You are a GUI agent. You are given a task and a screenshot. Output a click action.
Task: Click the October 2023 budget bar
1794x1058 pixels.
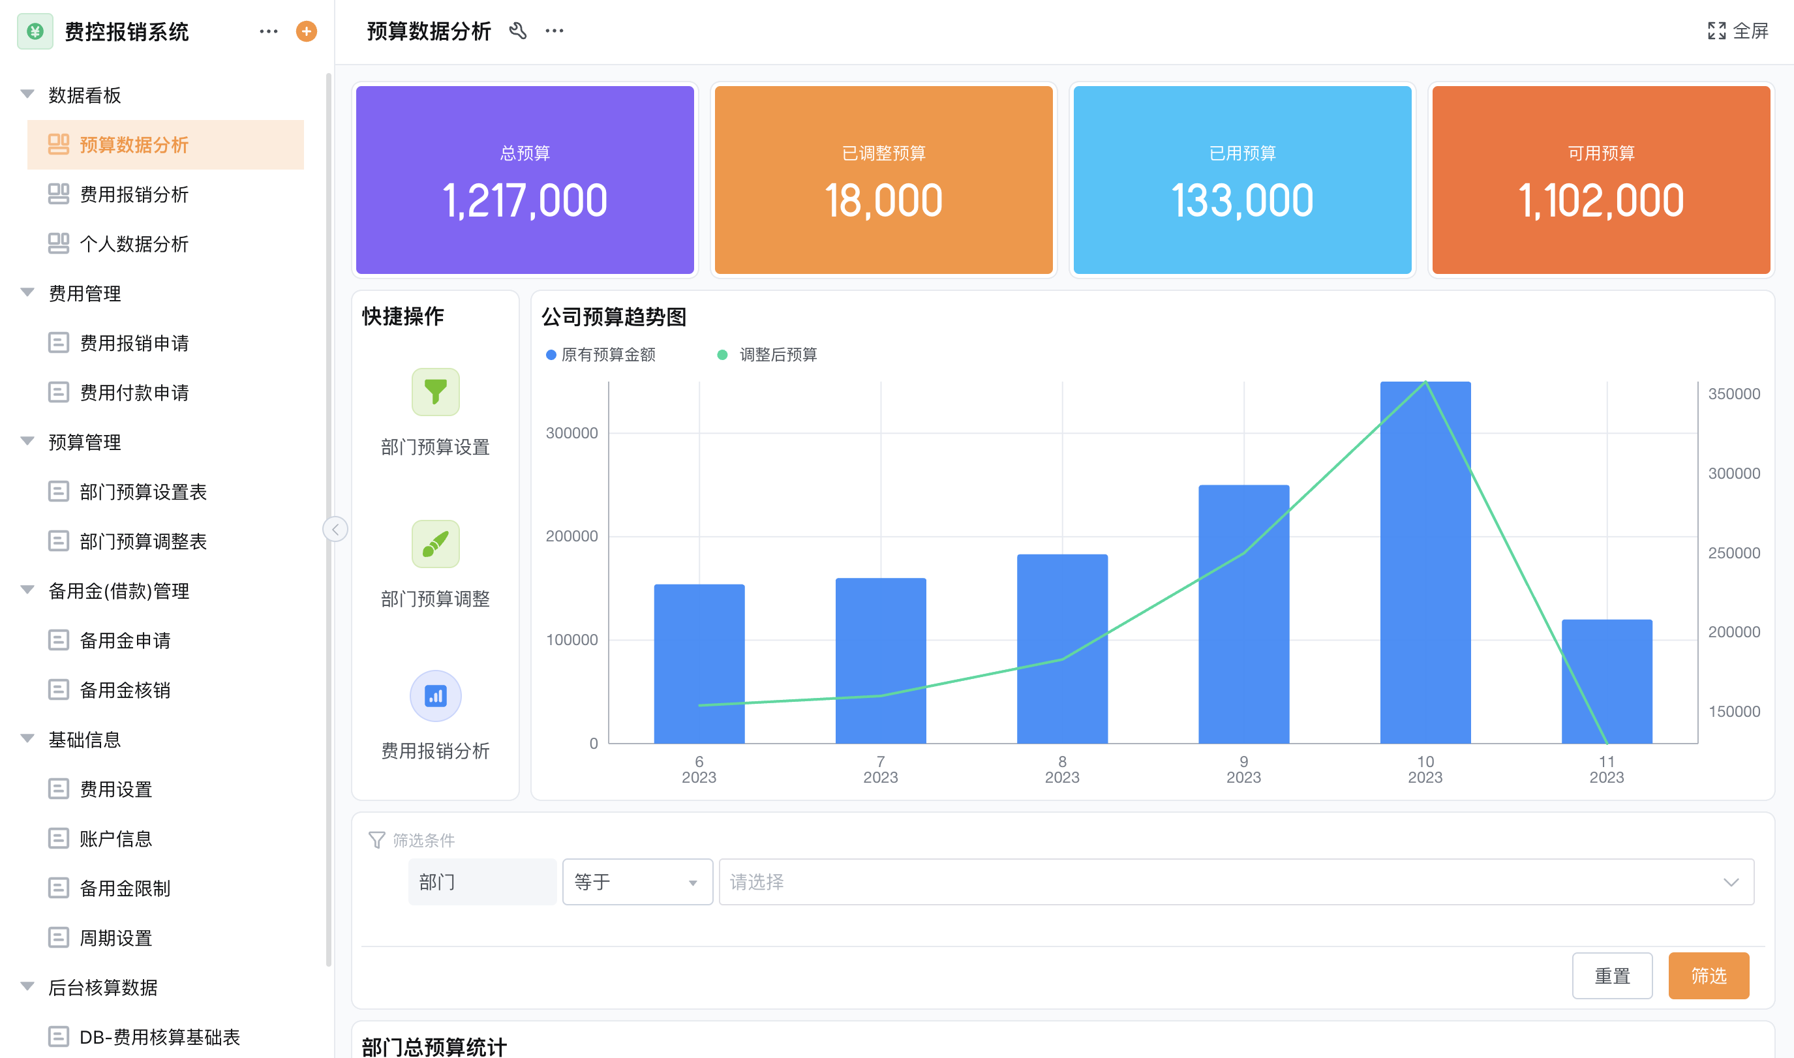point(1425,562)
